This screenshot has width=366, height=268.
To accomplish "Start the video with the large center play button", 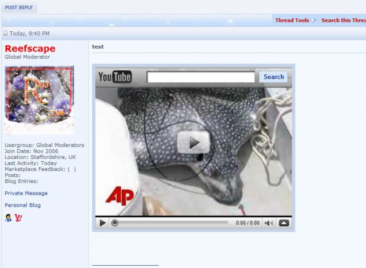I will [x=193, y=142].
